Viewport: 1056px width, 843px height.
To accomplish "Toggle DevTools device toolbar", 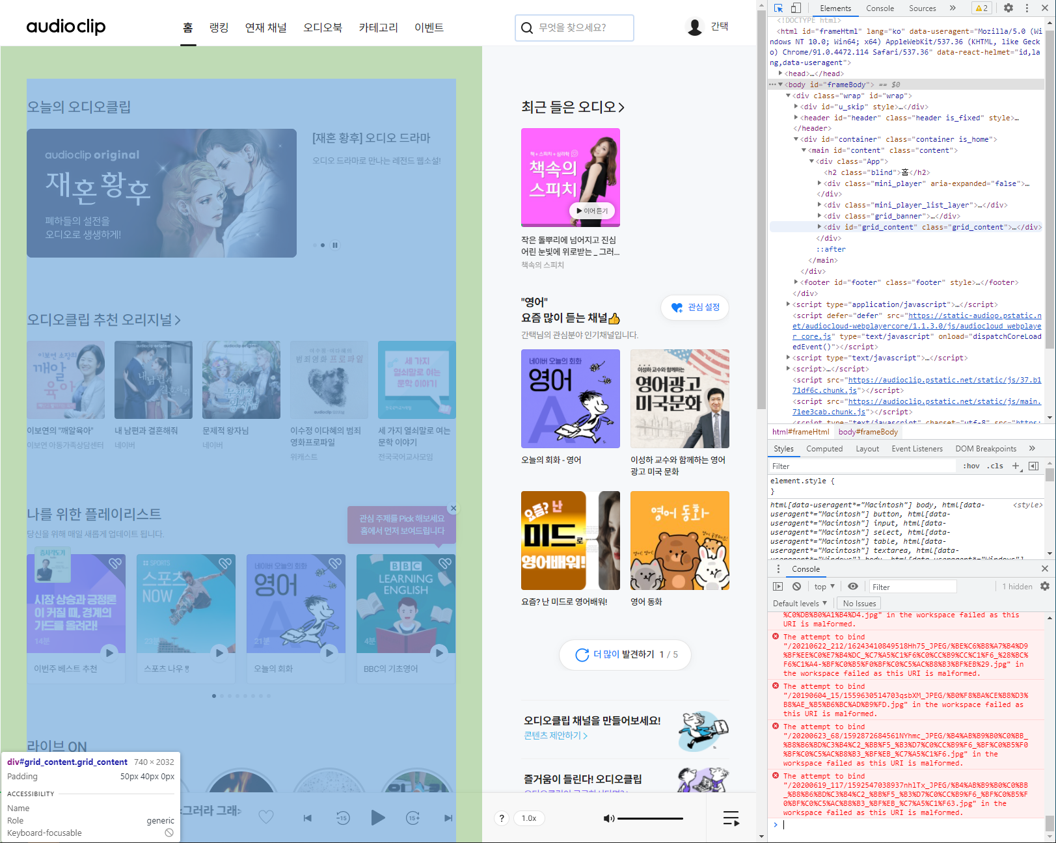I will coord(796,8).
